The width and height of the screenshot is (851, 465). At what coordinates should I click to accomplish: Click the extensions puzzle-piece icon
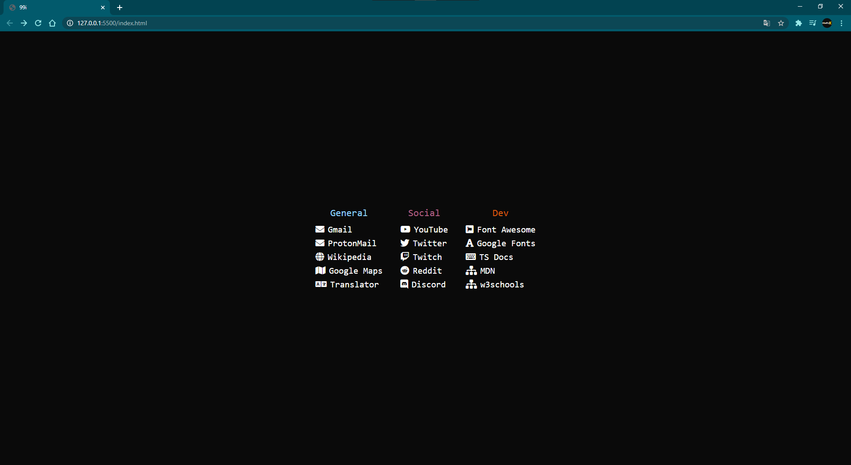click(x=799, y=23)
